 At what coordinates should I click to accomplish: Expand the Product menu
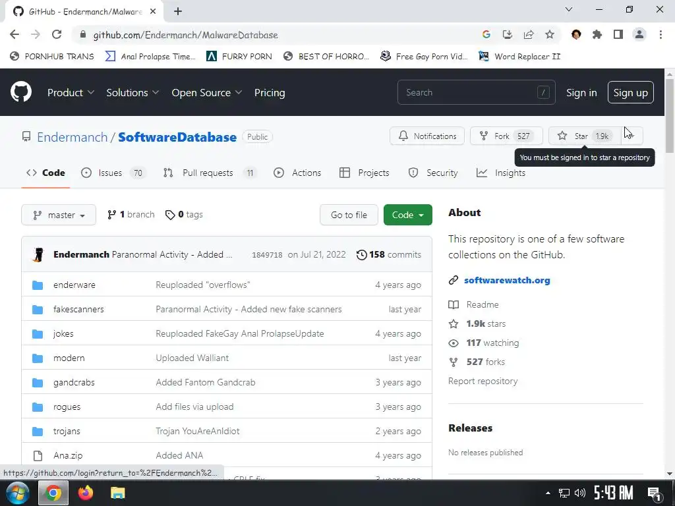tap(71, 92)
